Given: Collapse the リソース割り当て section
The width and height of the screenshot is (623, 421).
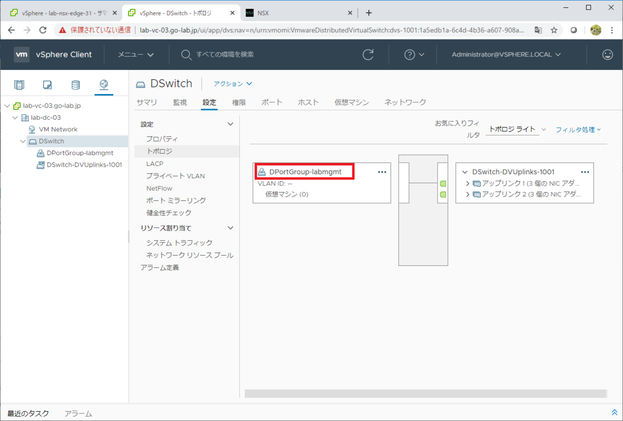Looking at the screenshot, I should click(x=231, y=228).
